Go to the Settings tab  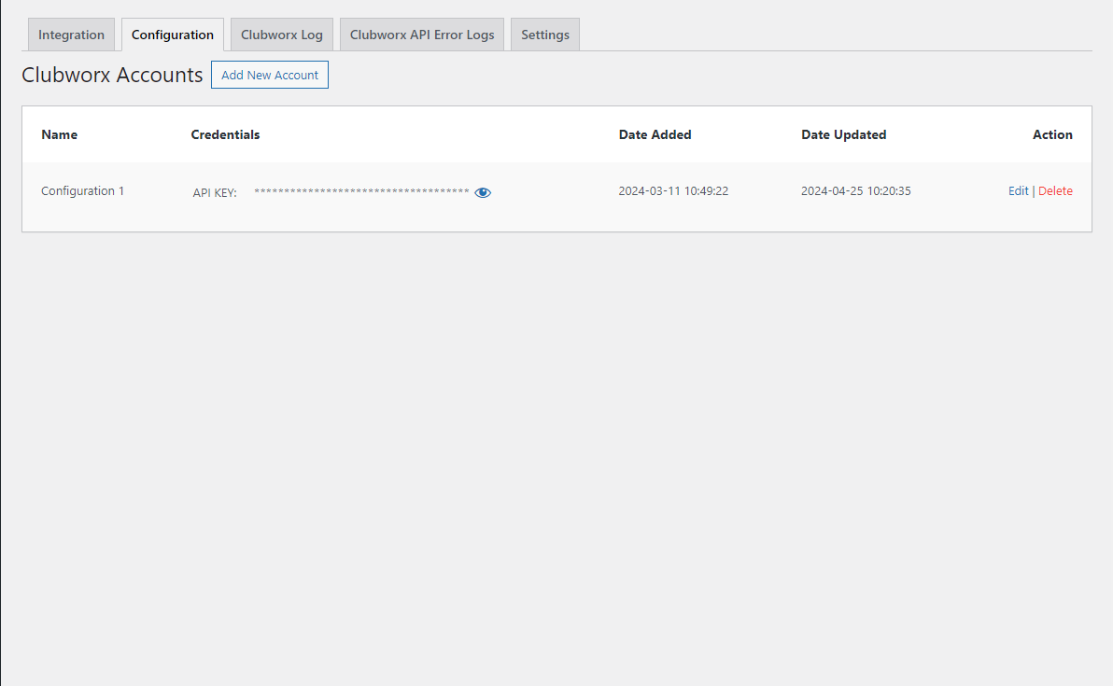[x=545, y=35]
